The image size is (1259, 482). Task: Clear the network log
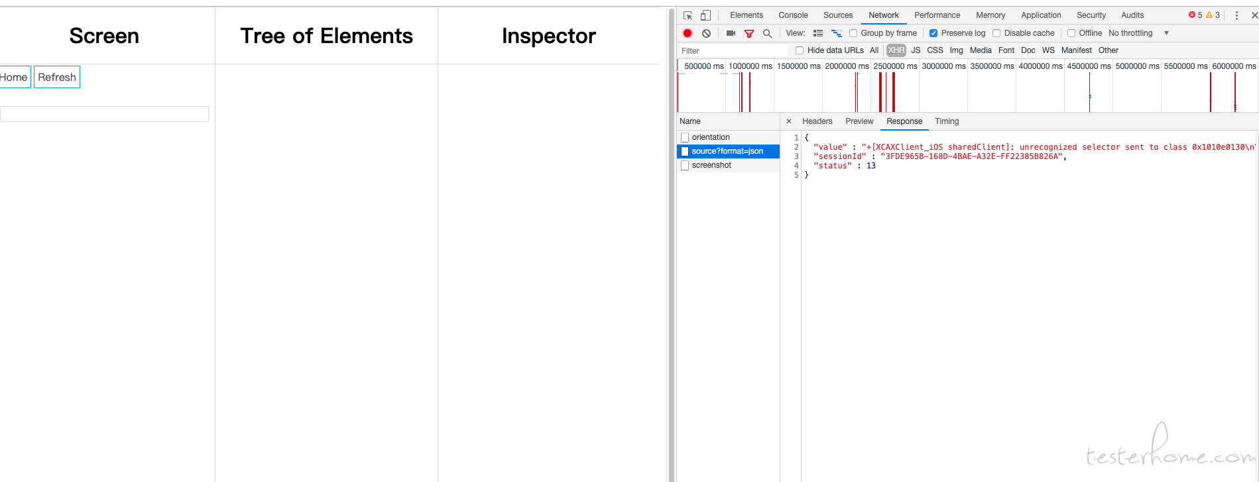(x=706, y=33)
